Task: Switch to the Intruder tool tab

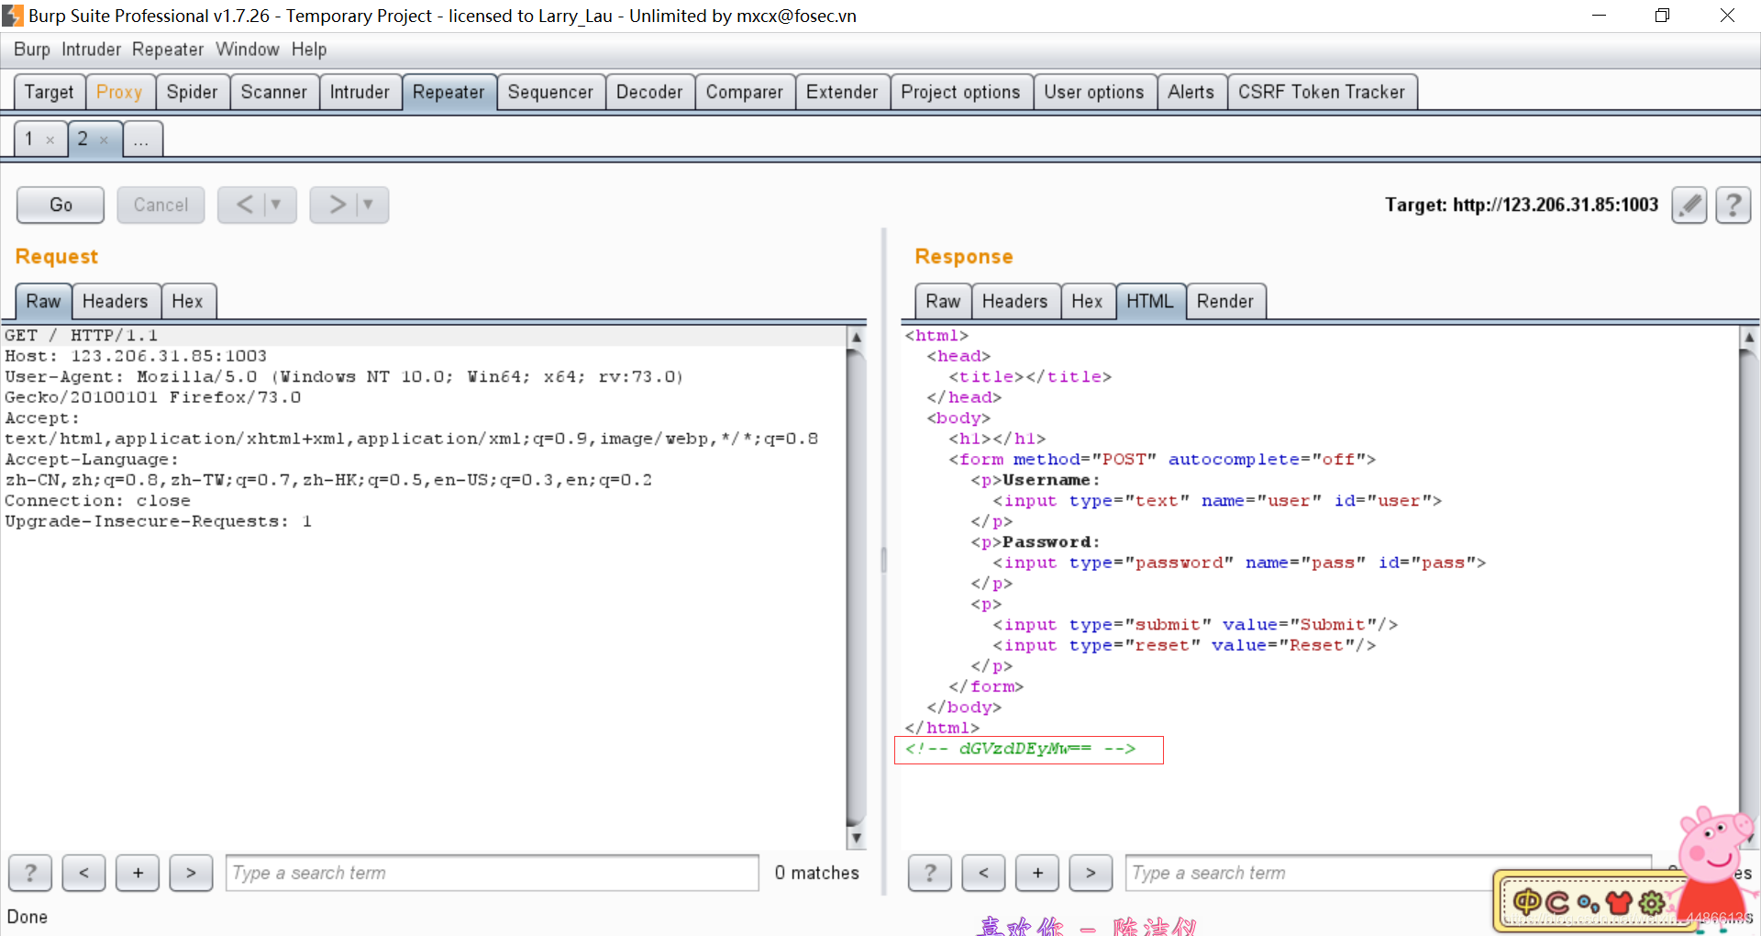Action: coord(360,92)
